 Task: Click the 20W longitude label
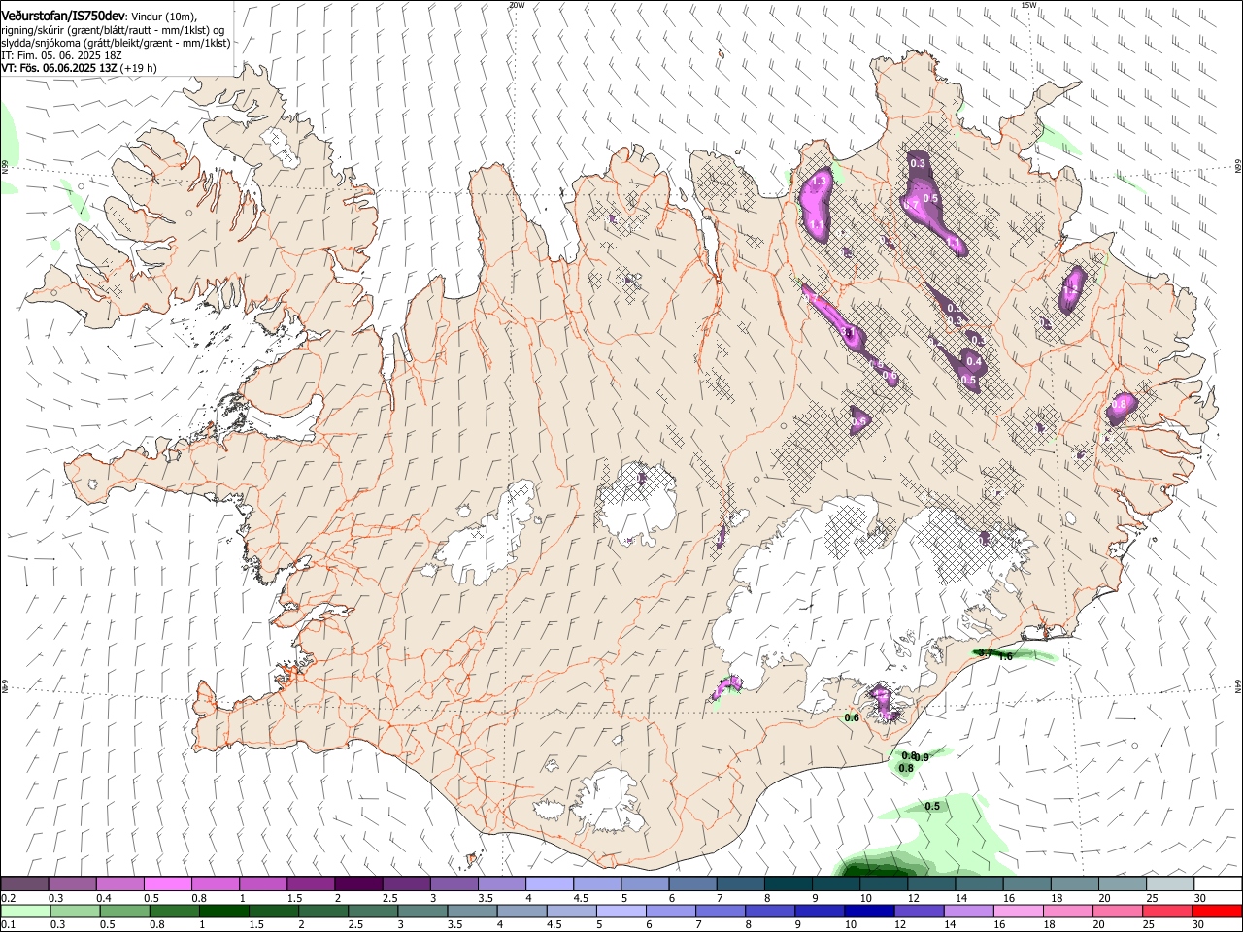[x=517, y=5]
